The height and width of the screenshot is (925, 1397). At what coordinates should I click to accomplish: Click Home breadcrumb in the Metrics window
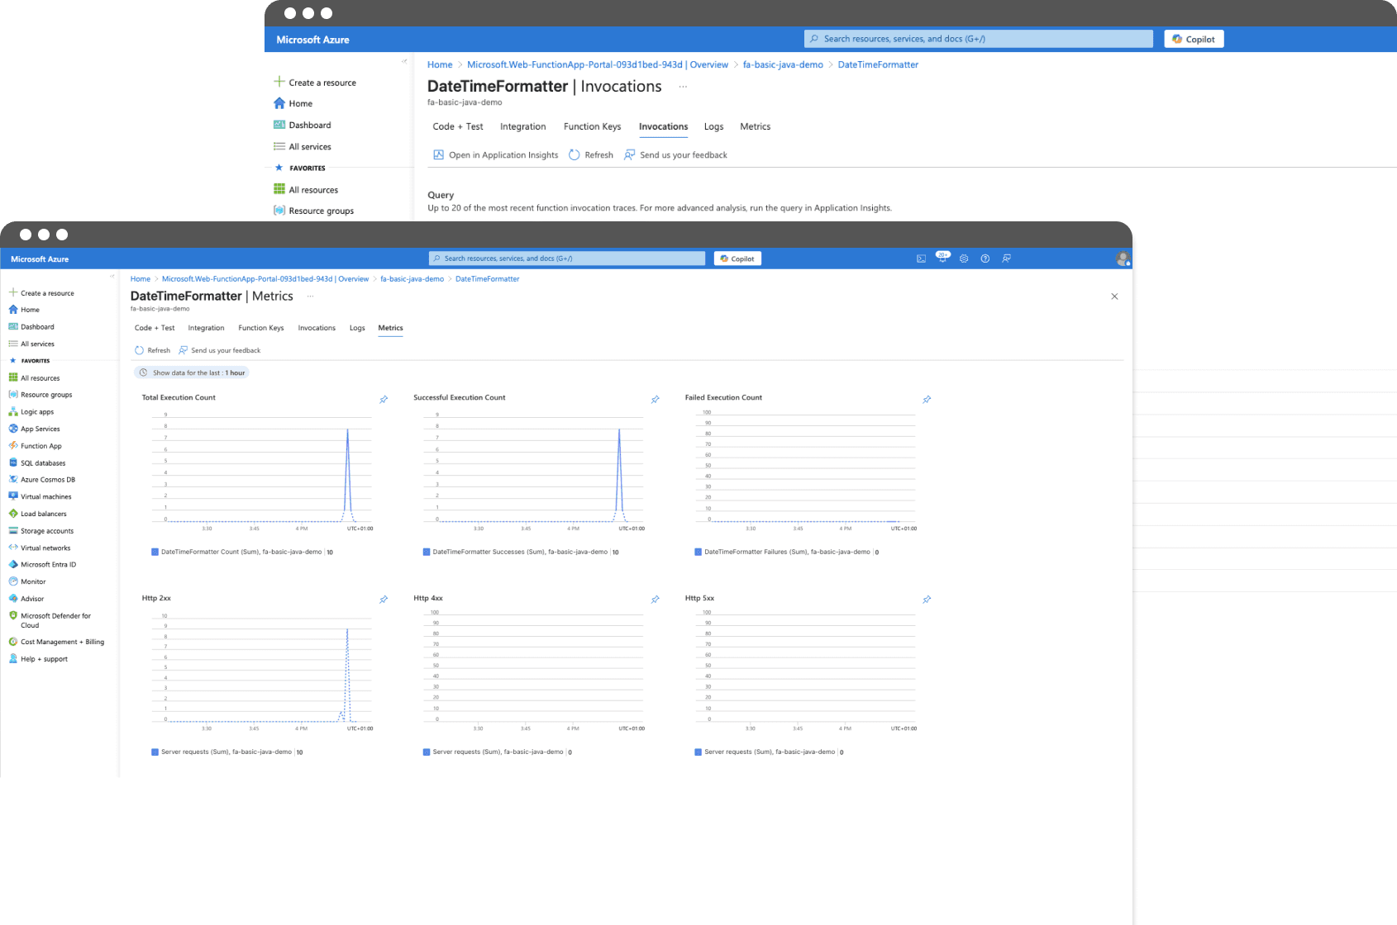click(x=141, y=279)
